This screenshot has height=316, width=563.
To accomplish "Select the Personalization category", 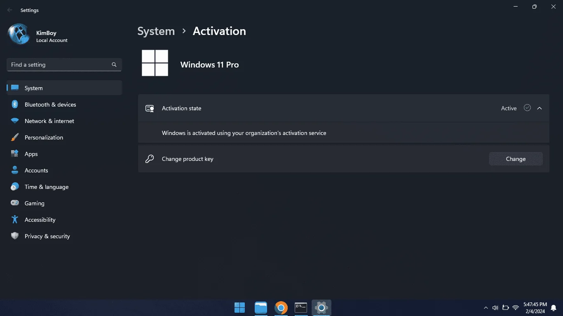I will [64, 137].
